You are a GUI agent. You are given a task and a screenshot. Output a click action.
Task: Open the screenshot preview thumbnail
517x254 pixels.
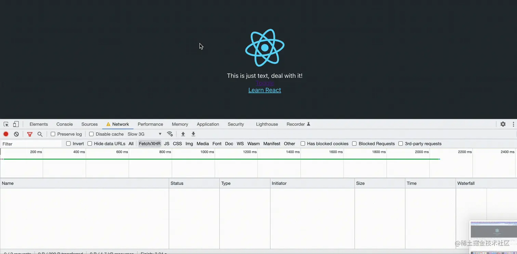[493, 237]
